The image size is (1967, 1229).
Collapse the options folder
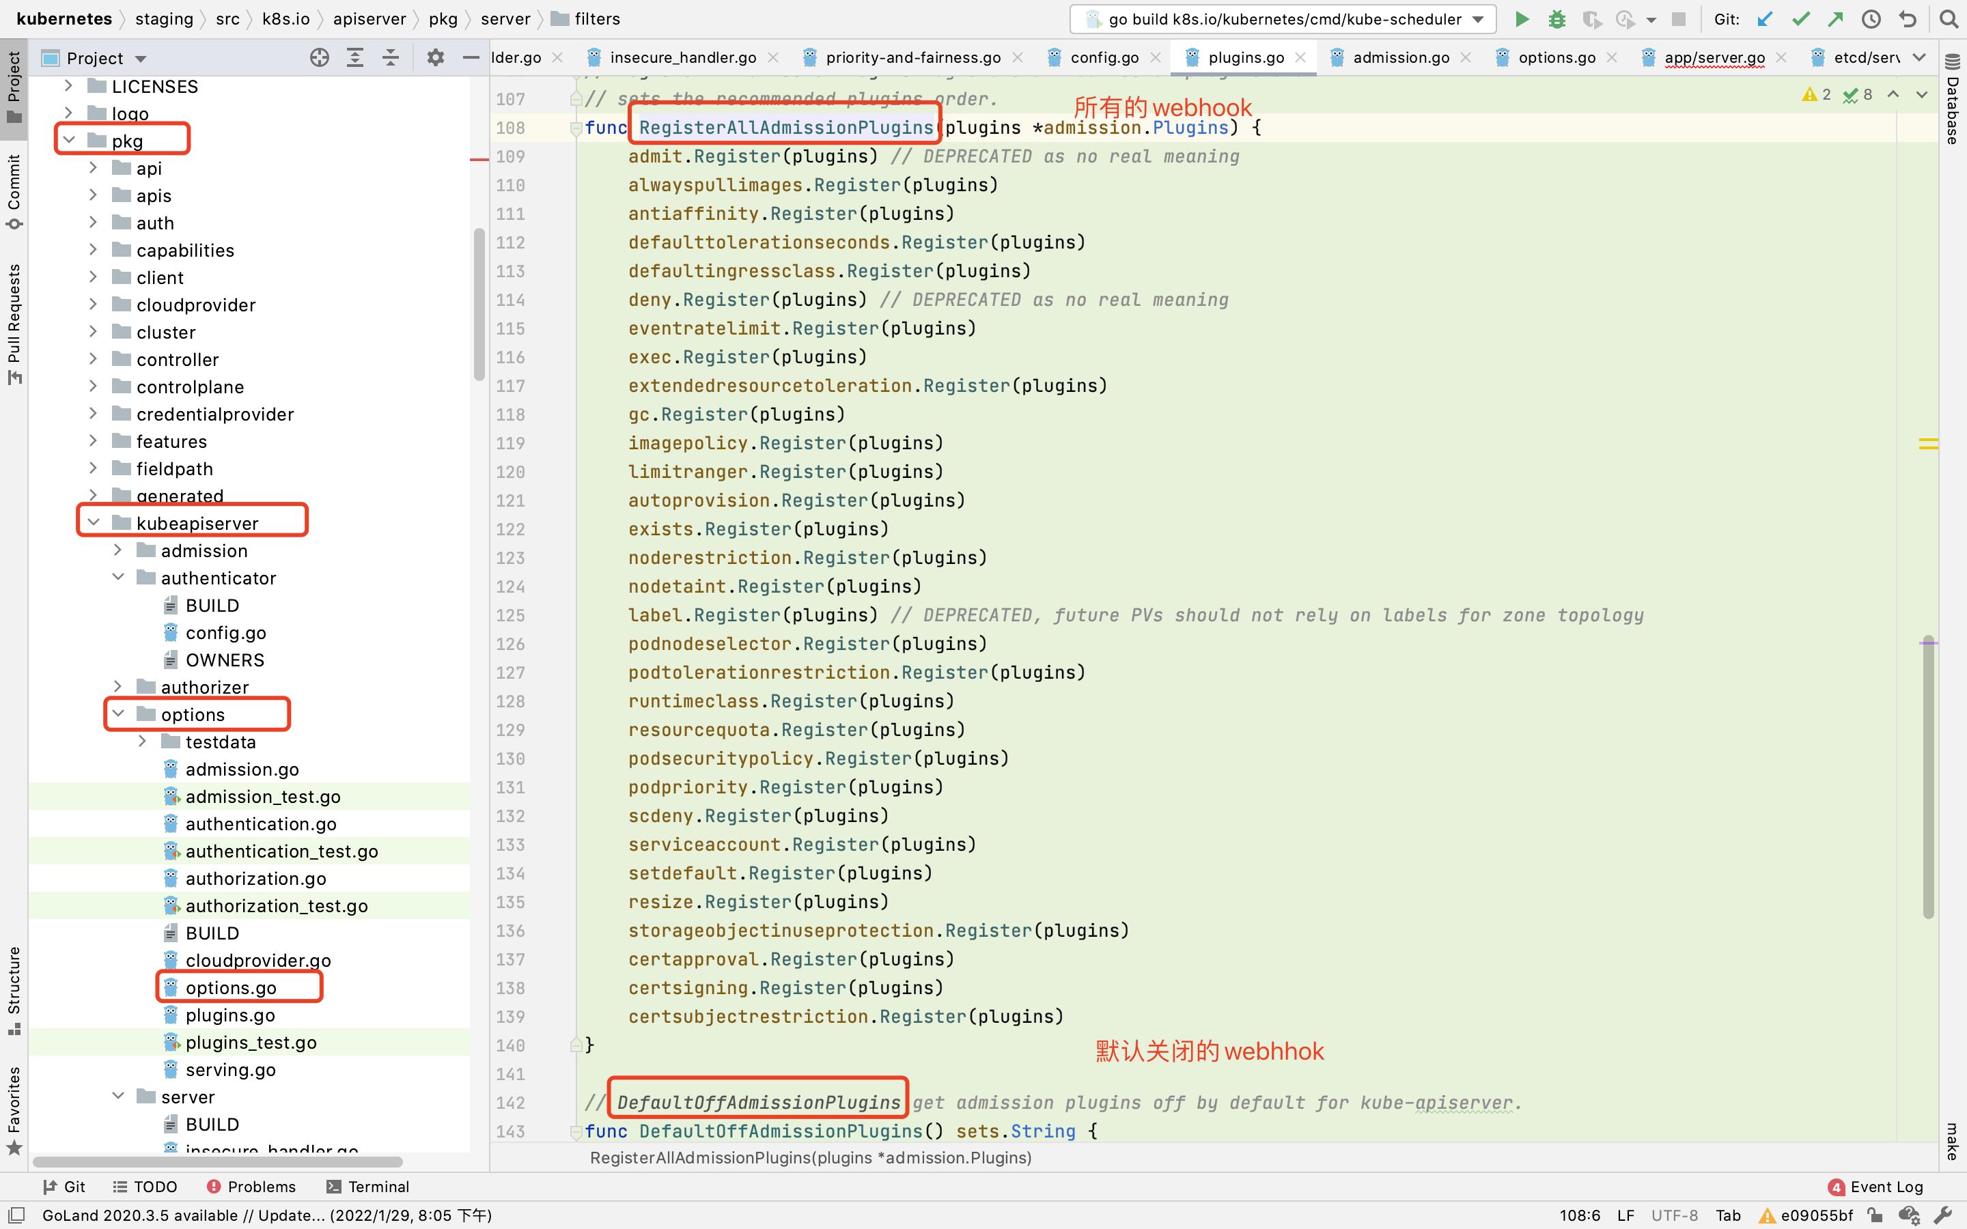tap(118, 714)
